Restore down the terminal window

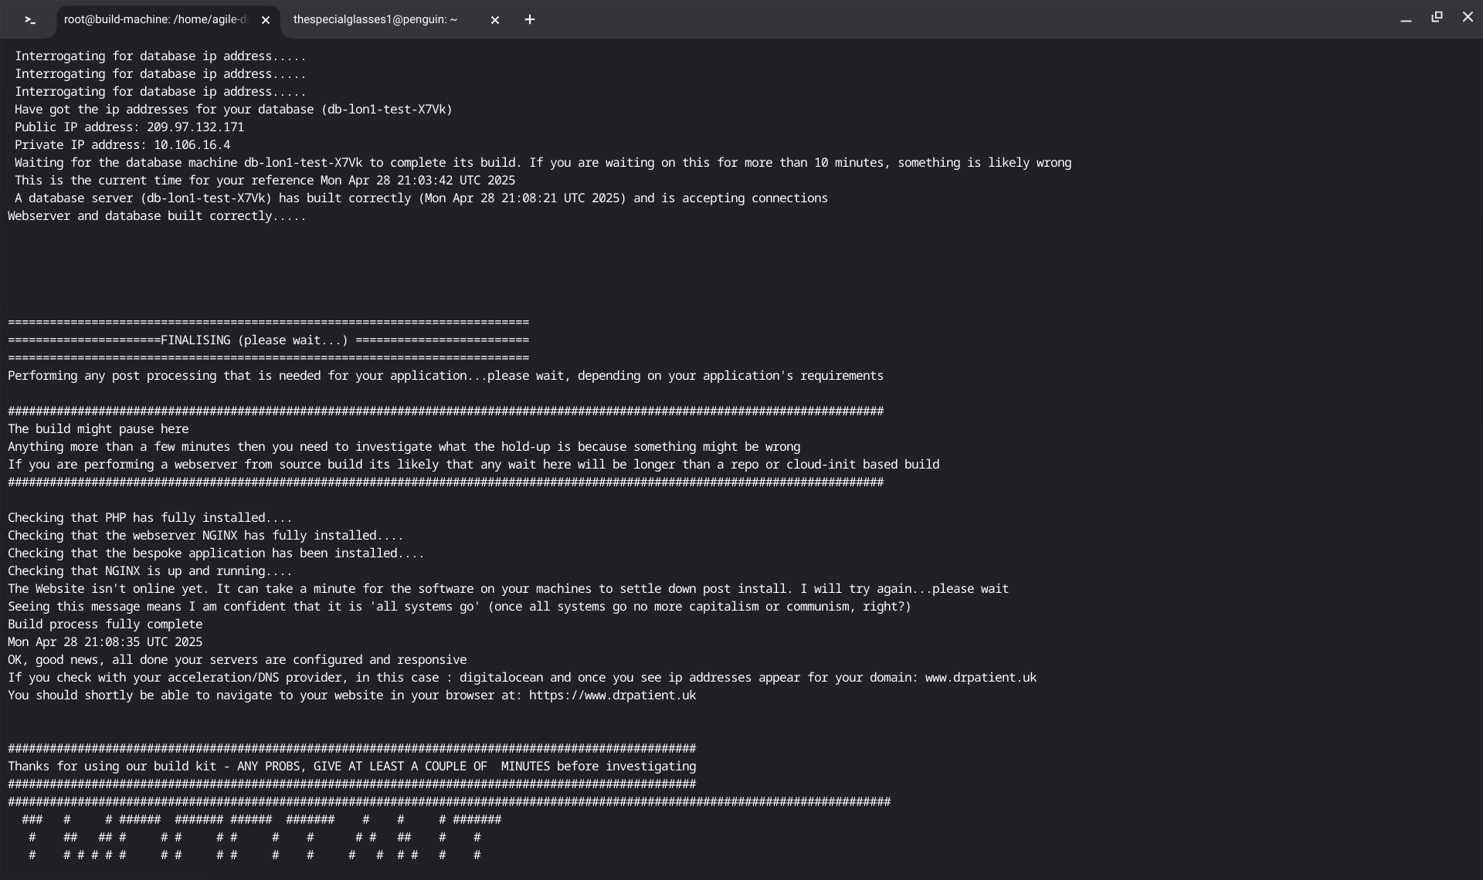(1437, 17)
